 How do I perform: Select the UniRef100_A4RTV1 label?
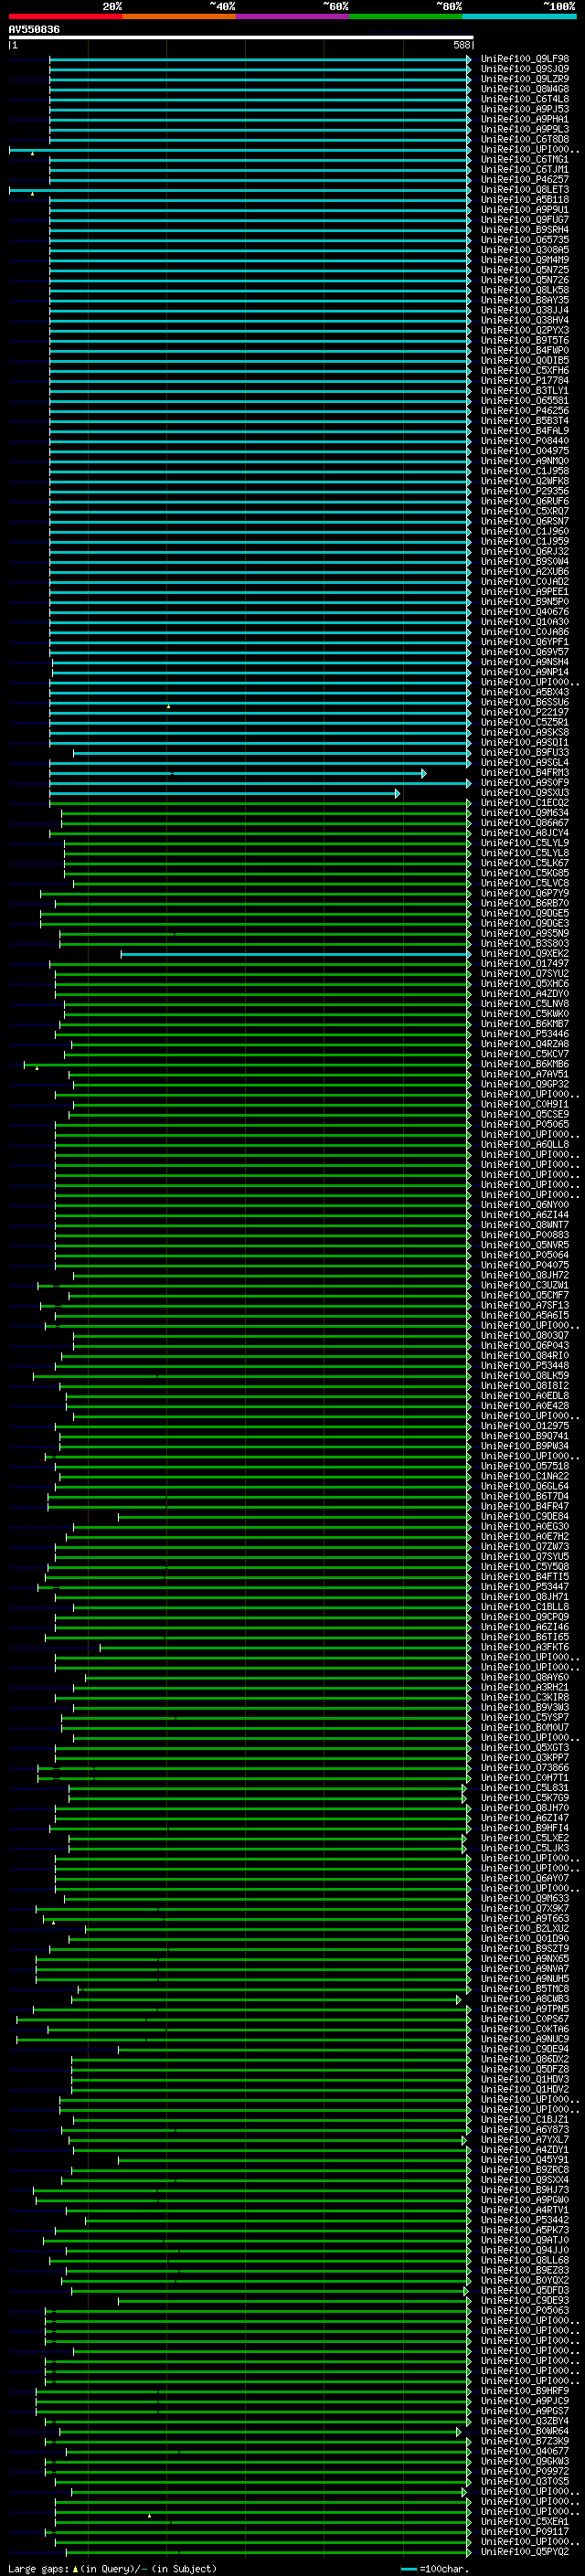(x=524, y=2210)
